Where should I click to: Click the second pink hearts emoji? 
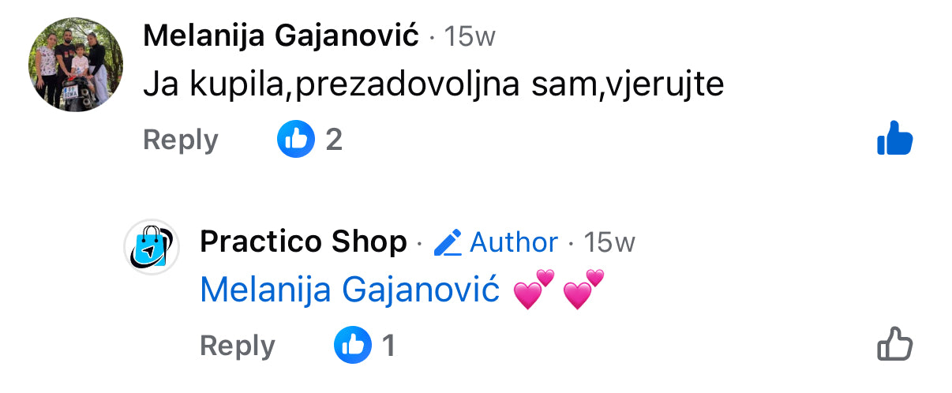583,290
